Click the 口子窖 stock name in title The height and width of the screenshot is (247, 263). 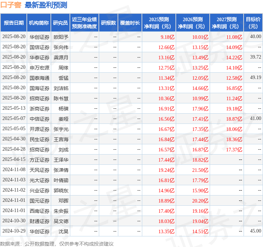[x=11, y=5]
